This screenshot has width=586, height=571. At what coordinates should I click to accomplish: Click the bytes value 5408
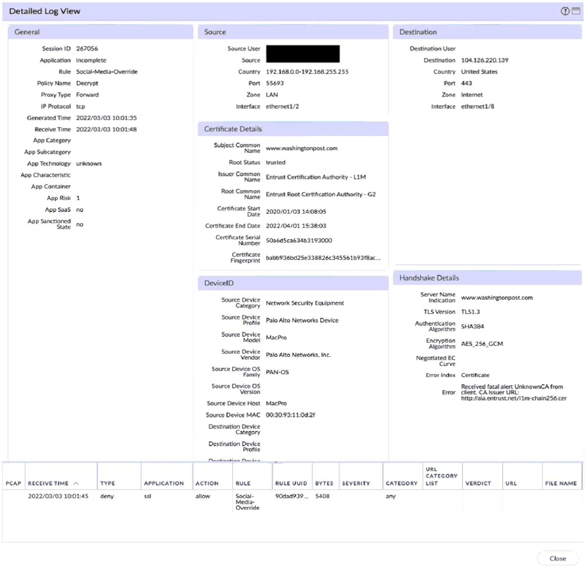323,496
